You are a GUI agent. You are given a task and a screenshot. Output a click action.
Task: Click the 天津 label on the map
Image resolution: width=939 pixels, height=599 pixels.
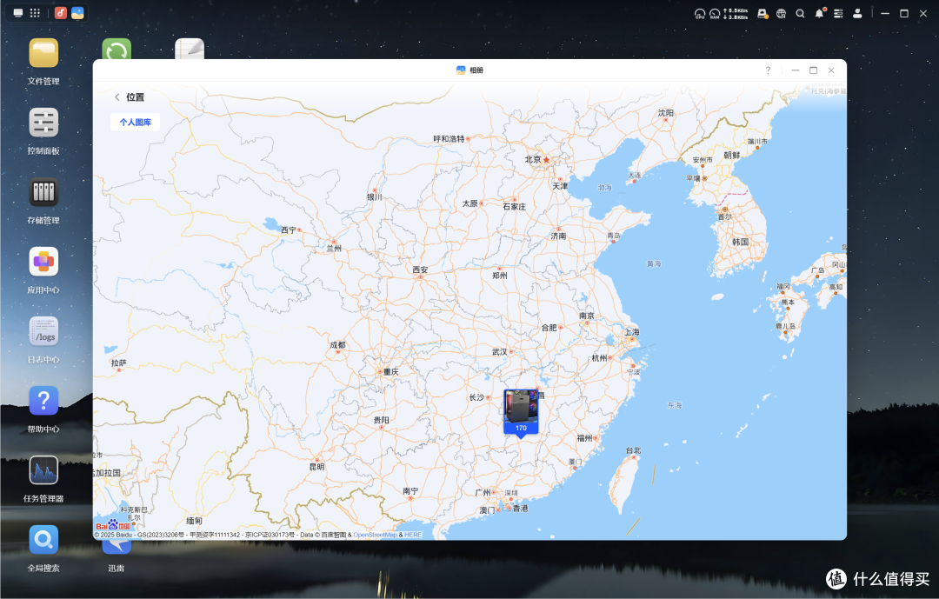(x=560, y=186)
